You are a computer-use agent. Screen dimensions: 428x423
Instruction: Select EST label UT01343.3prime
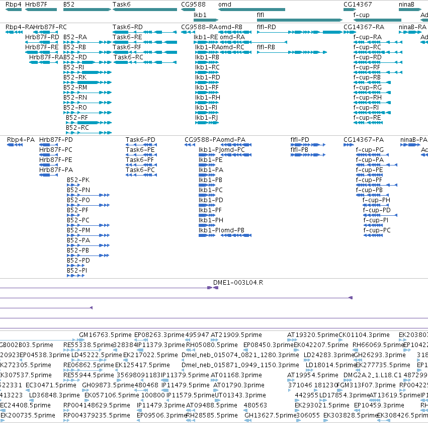(240, 396)
